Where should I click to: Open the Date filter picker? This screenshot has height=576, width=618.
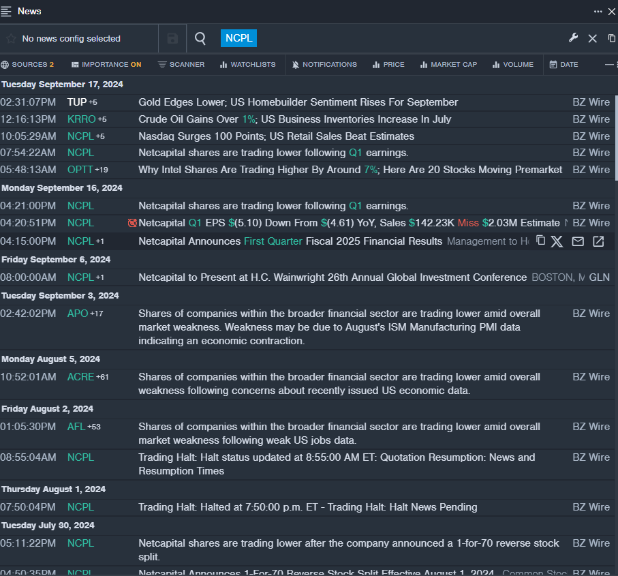coord(563,65)
